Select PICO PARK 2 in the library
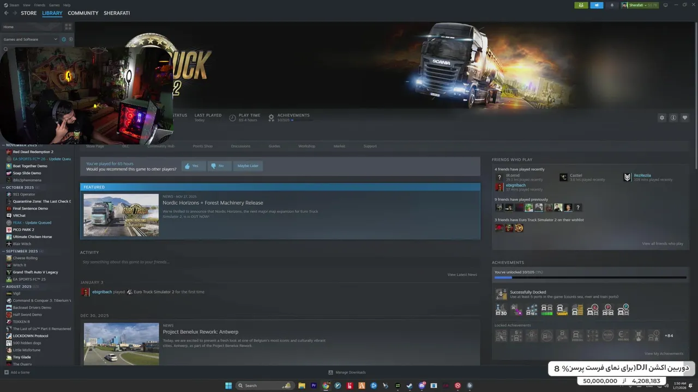This screenshot has height=392, width=698. [x=23, y=230]
